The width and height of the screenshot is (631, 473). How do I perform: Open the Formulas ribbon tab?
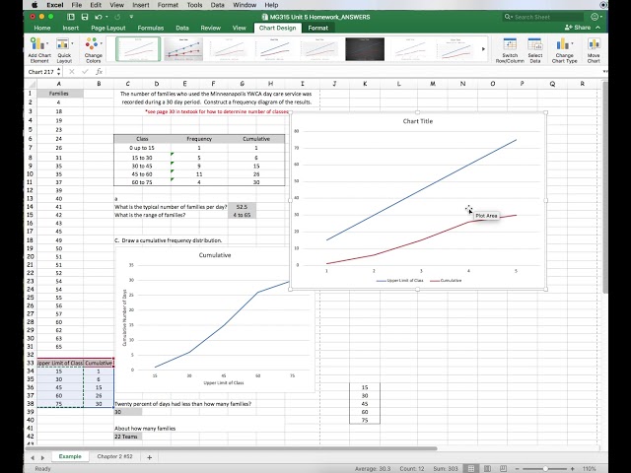(151, 28)
